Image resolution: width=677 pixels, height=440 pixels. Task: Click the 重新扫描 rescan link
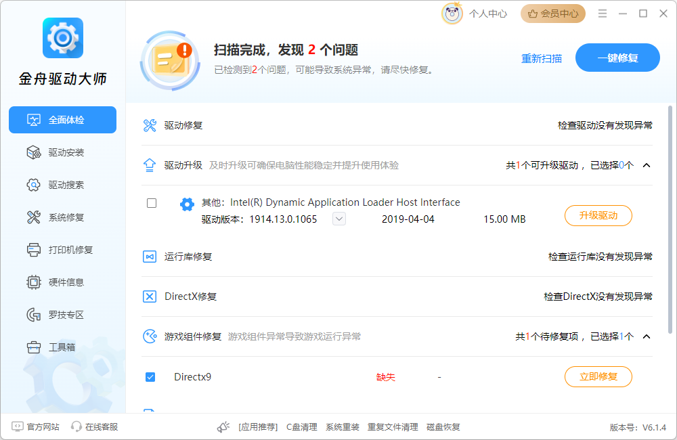click(x=542, y=58)
